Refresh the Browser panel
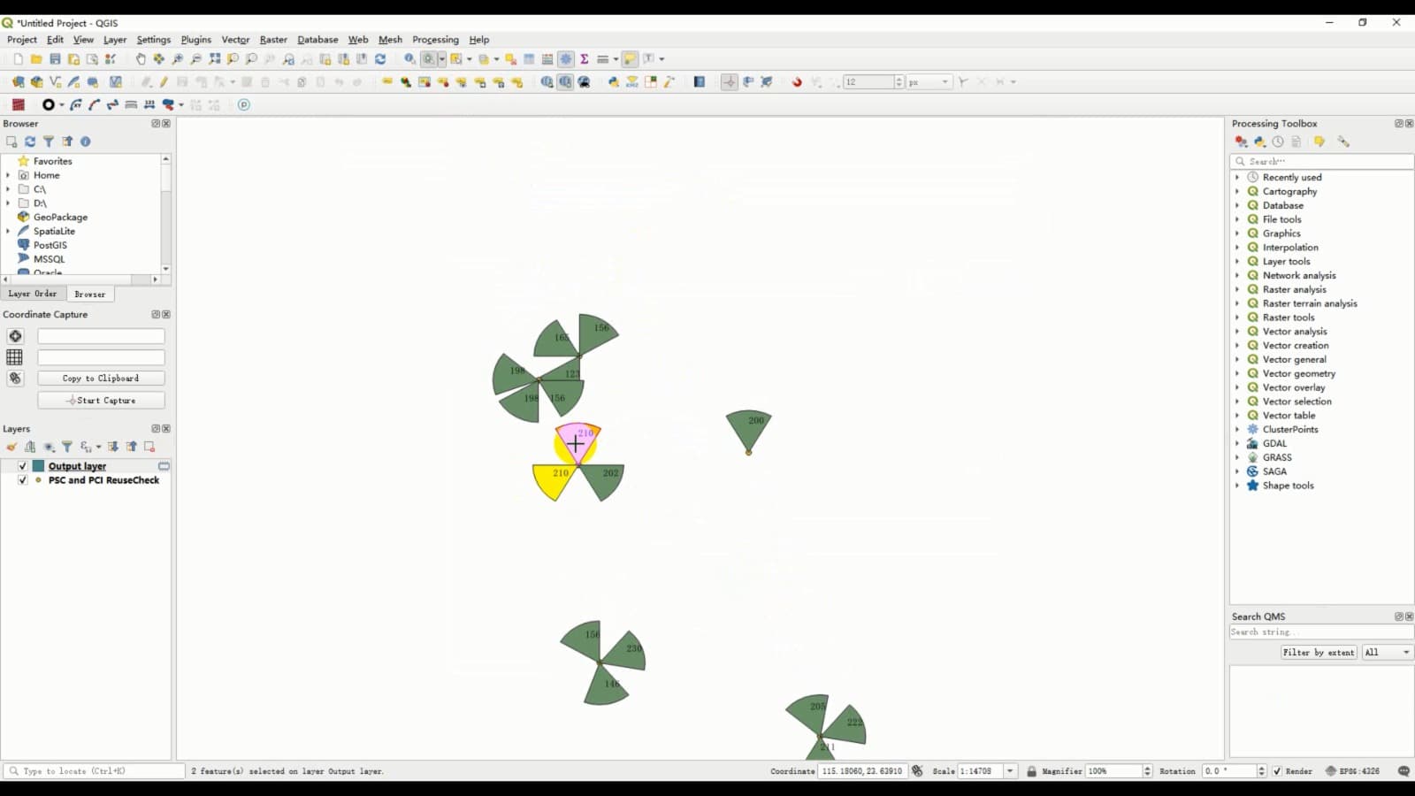The height and width of the screenshot is (796, 1415). click(30, 142)
